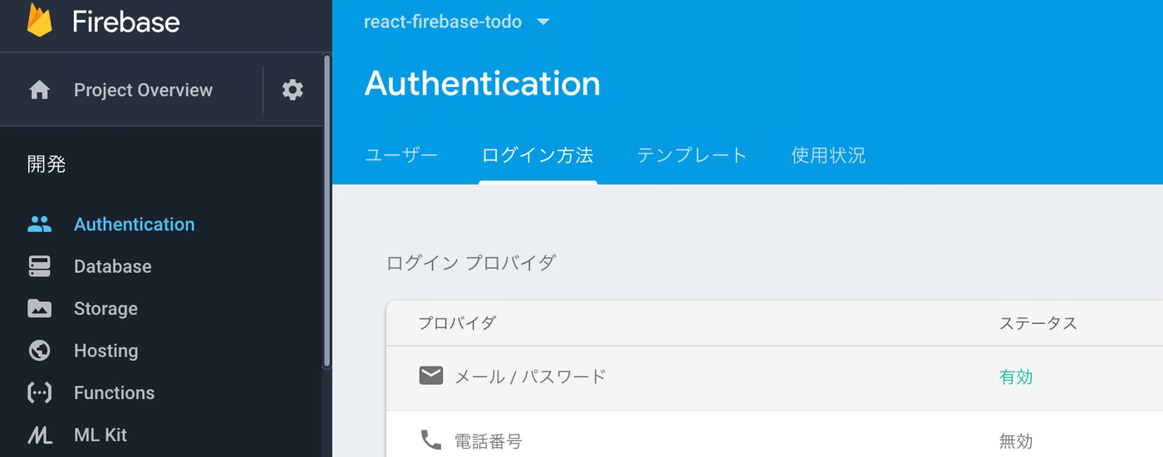Click the ステータス column header
The width and height of the screenshot is (1163, 457).
(x=1038, y=323)
